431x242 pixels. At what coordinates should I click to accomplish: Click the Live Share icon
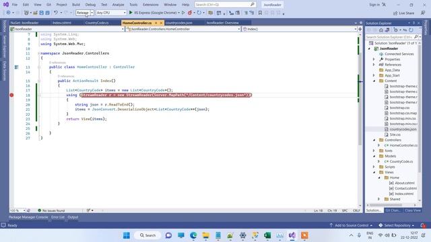pyautogui.click(x=395, y=13)
